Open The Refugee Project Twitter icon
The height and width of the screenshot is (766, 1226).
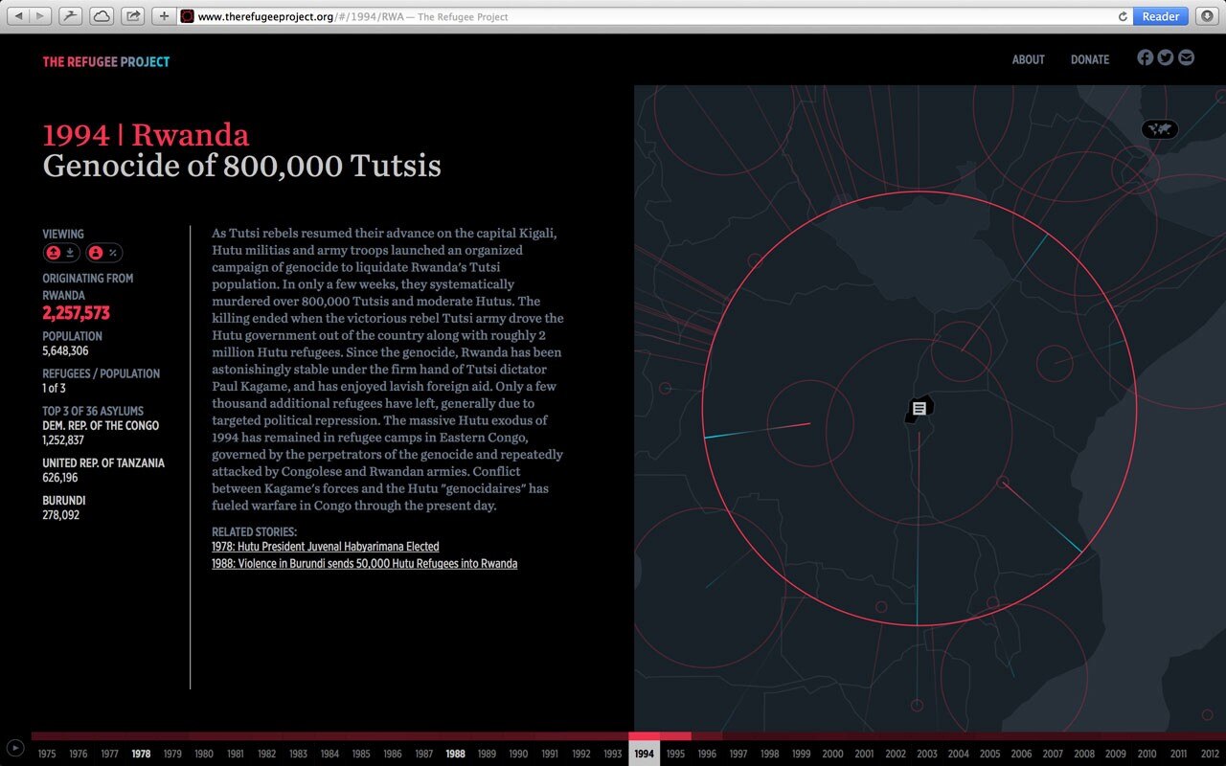(x=1165, y=57)
